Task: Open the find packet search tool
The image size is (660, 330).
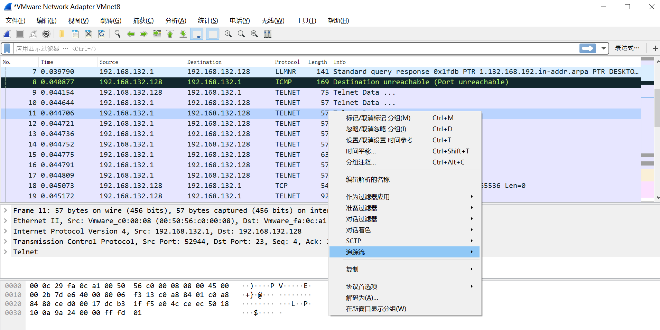Action: tap(118, 34)
